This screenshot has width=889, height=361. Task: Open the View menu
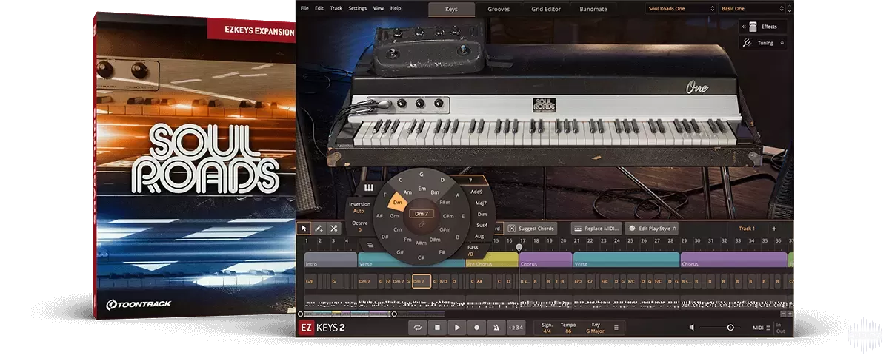379,8
